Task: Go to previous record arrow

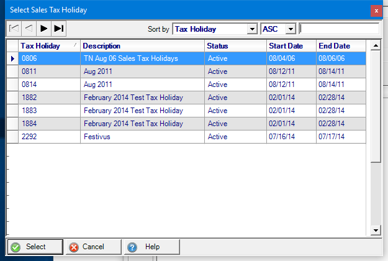Action: (29, 29)
